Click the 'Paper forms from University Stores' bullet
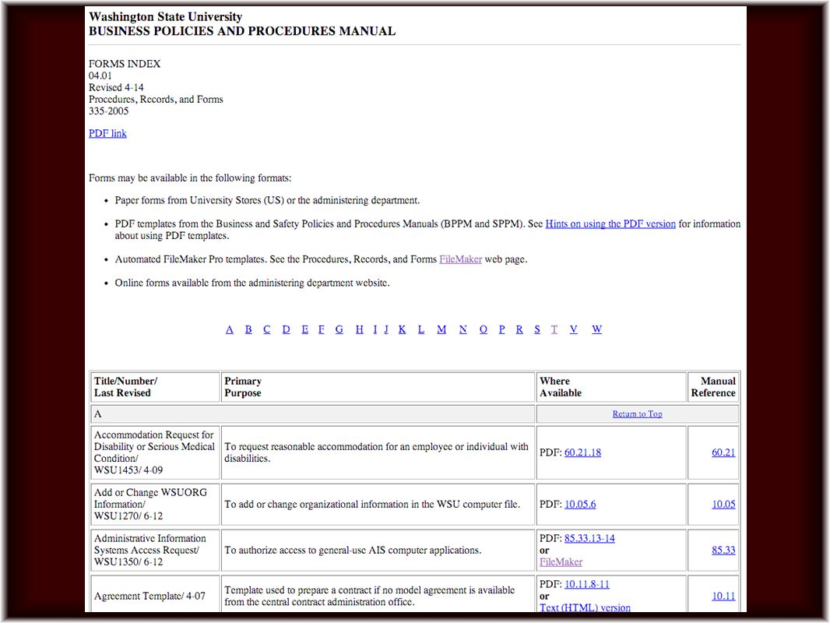 (267, 201)
